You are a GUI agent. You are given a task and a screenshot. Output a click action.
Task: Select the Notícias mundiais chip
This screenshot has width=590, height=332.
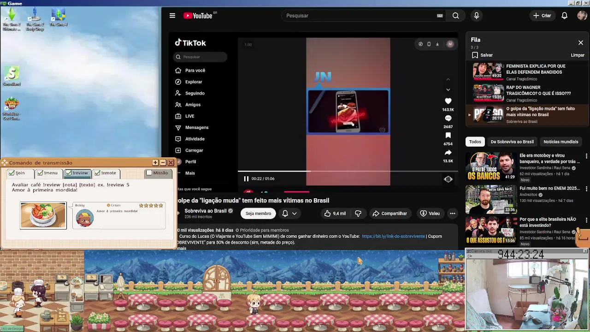pyautogui.click(x=561, y=142)
